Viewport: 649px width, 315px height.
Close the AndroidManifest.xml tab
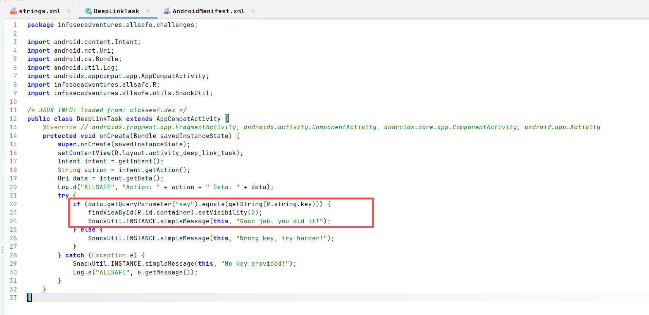pyautogui.click(x=253, y=11)
